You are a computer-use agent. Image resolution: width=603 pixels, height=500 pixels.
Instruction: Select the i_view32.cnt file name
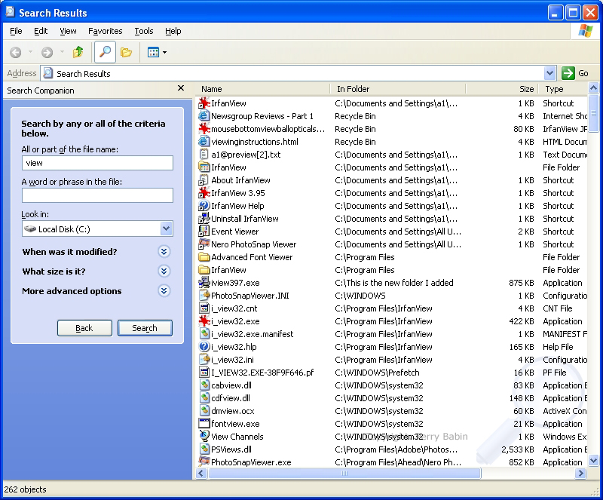click(x=234, y=308)
